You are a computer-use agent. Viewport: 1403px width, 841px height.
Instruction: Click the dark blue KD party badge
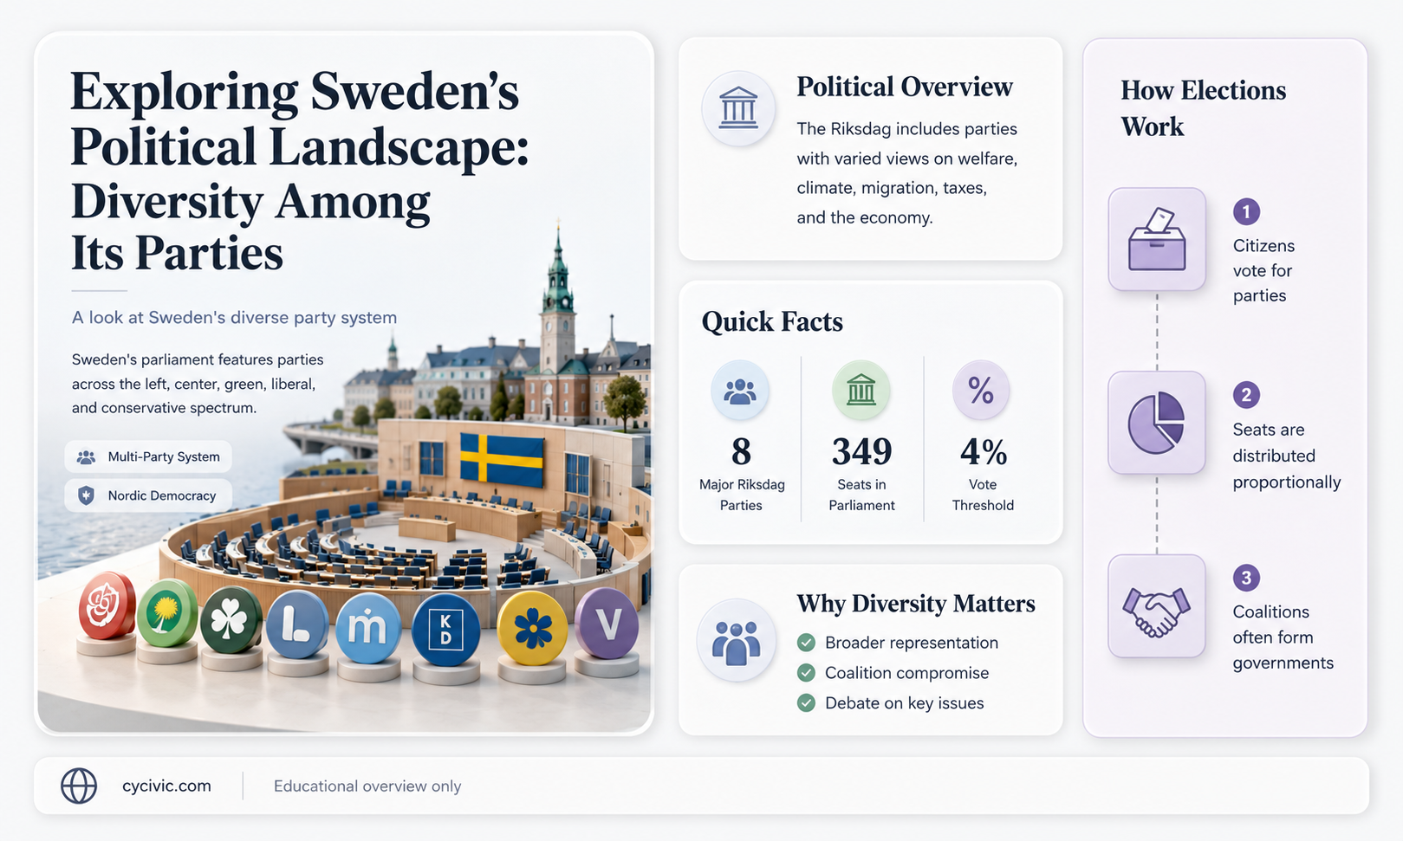[x=446, y=630]
